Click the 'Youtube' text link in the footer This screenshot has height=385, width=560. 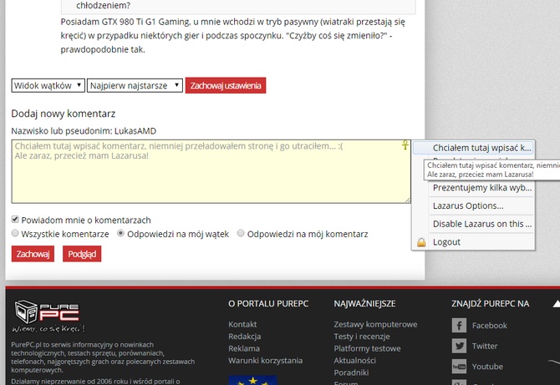coord(487,367)
